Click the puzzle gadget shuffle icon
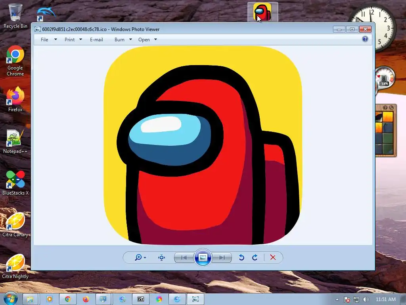Image resolution: width=406 pixels, height=305 pixels. coord(391,108)
